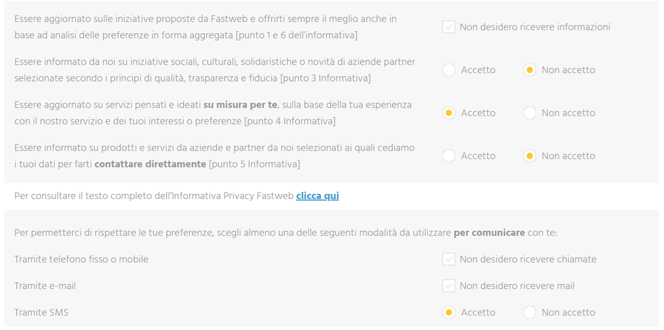Tick the 'Non desidero ricevere mail' checkbox

coord(449,286)
